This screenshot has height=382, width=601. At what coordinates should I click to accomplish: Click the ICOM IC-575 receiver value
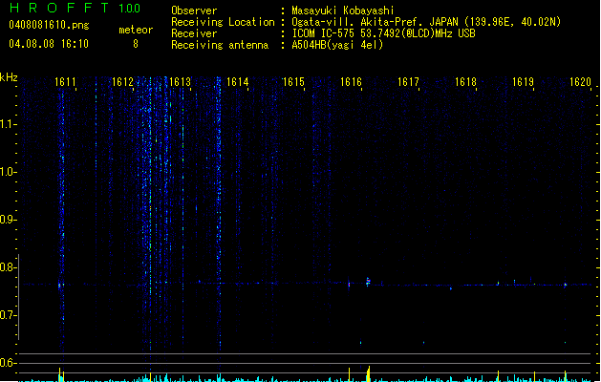[383, 33]
